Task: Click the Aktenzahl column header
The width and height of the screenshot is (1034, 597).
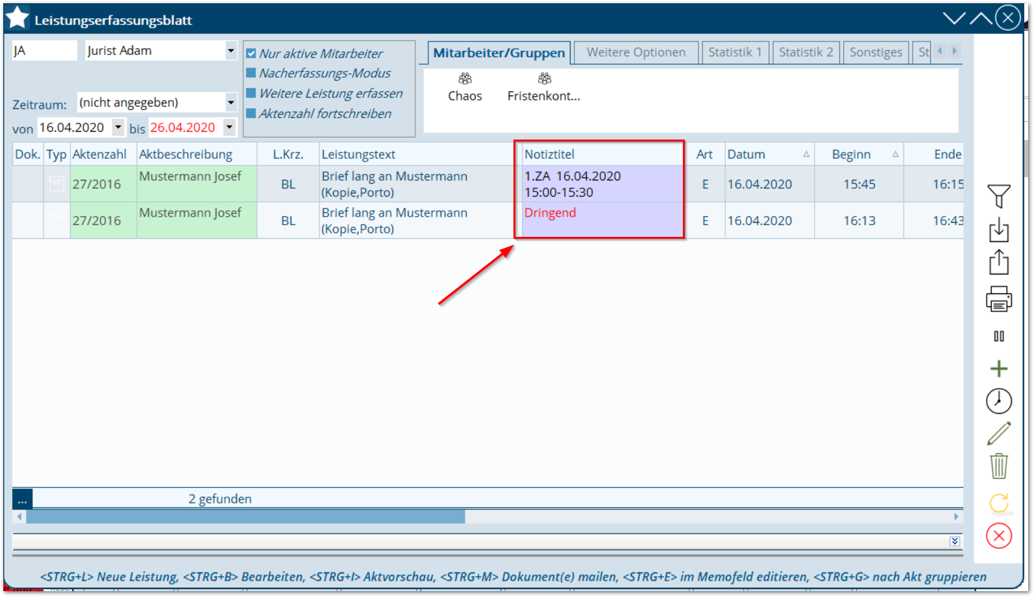Action: (x=103, y=154)
